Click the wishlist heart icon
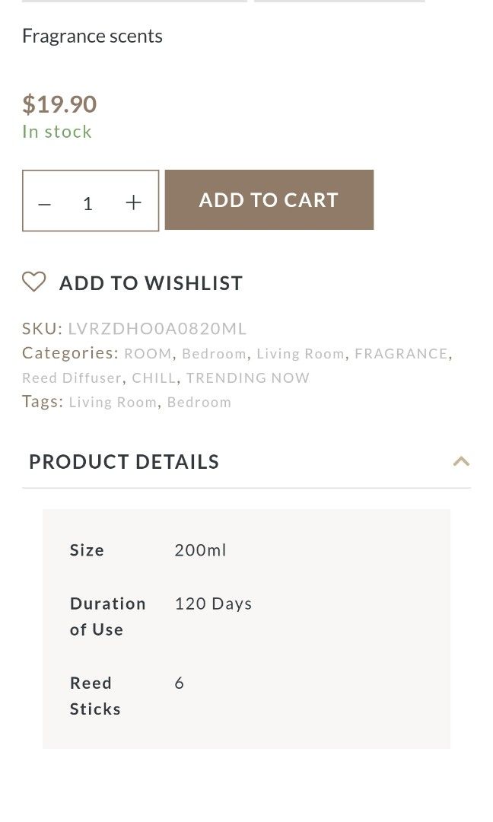The height and width of the screenshot is (822, 493). pos(34,282)
